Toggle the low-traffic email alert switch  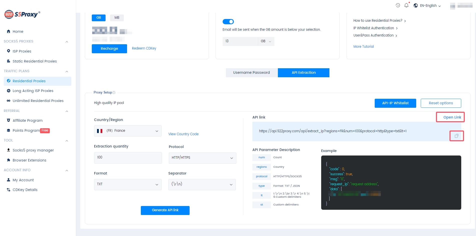[228, 22]
